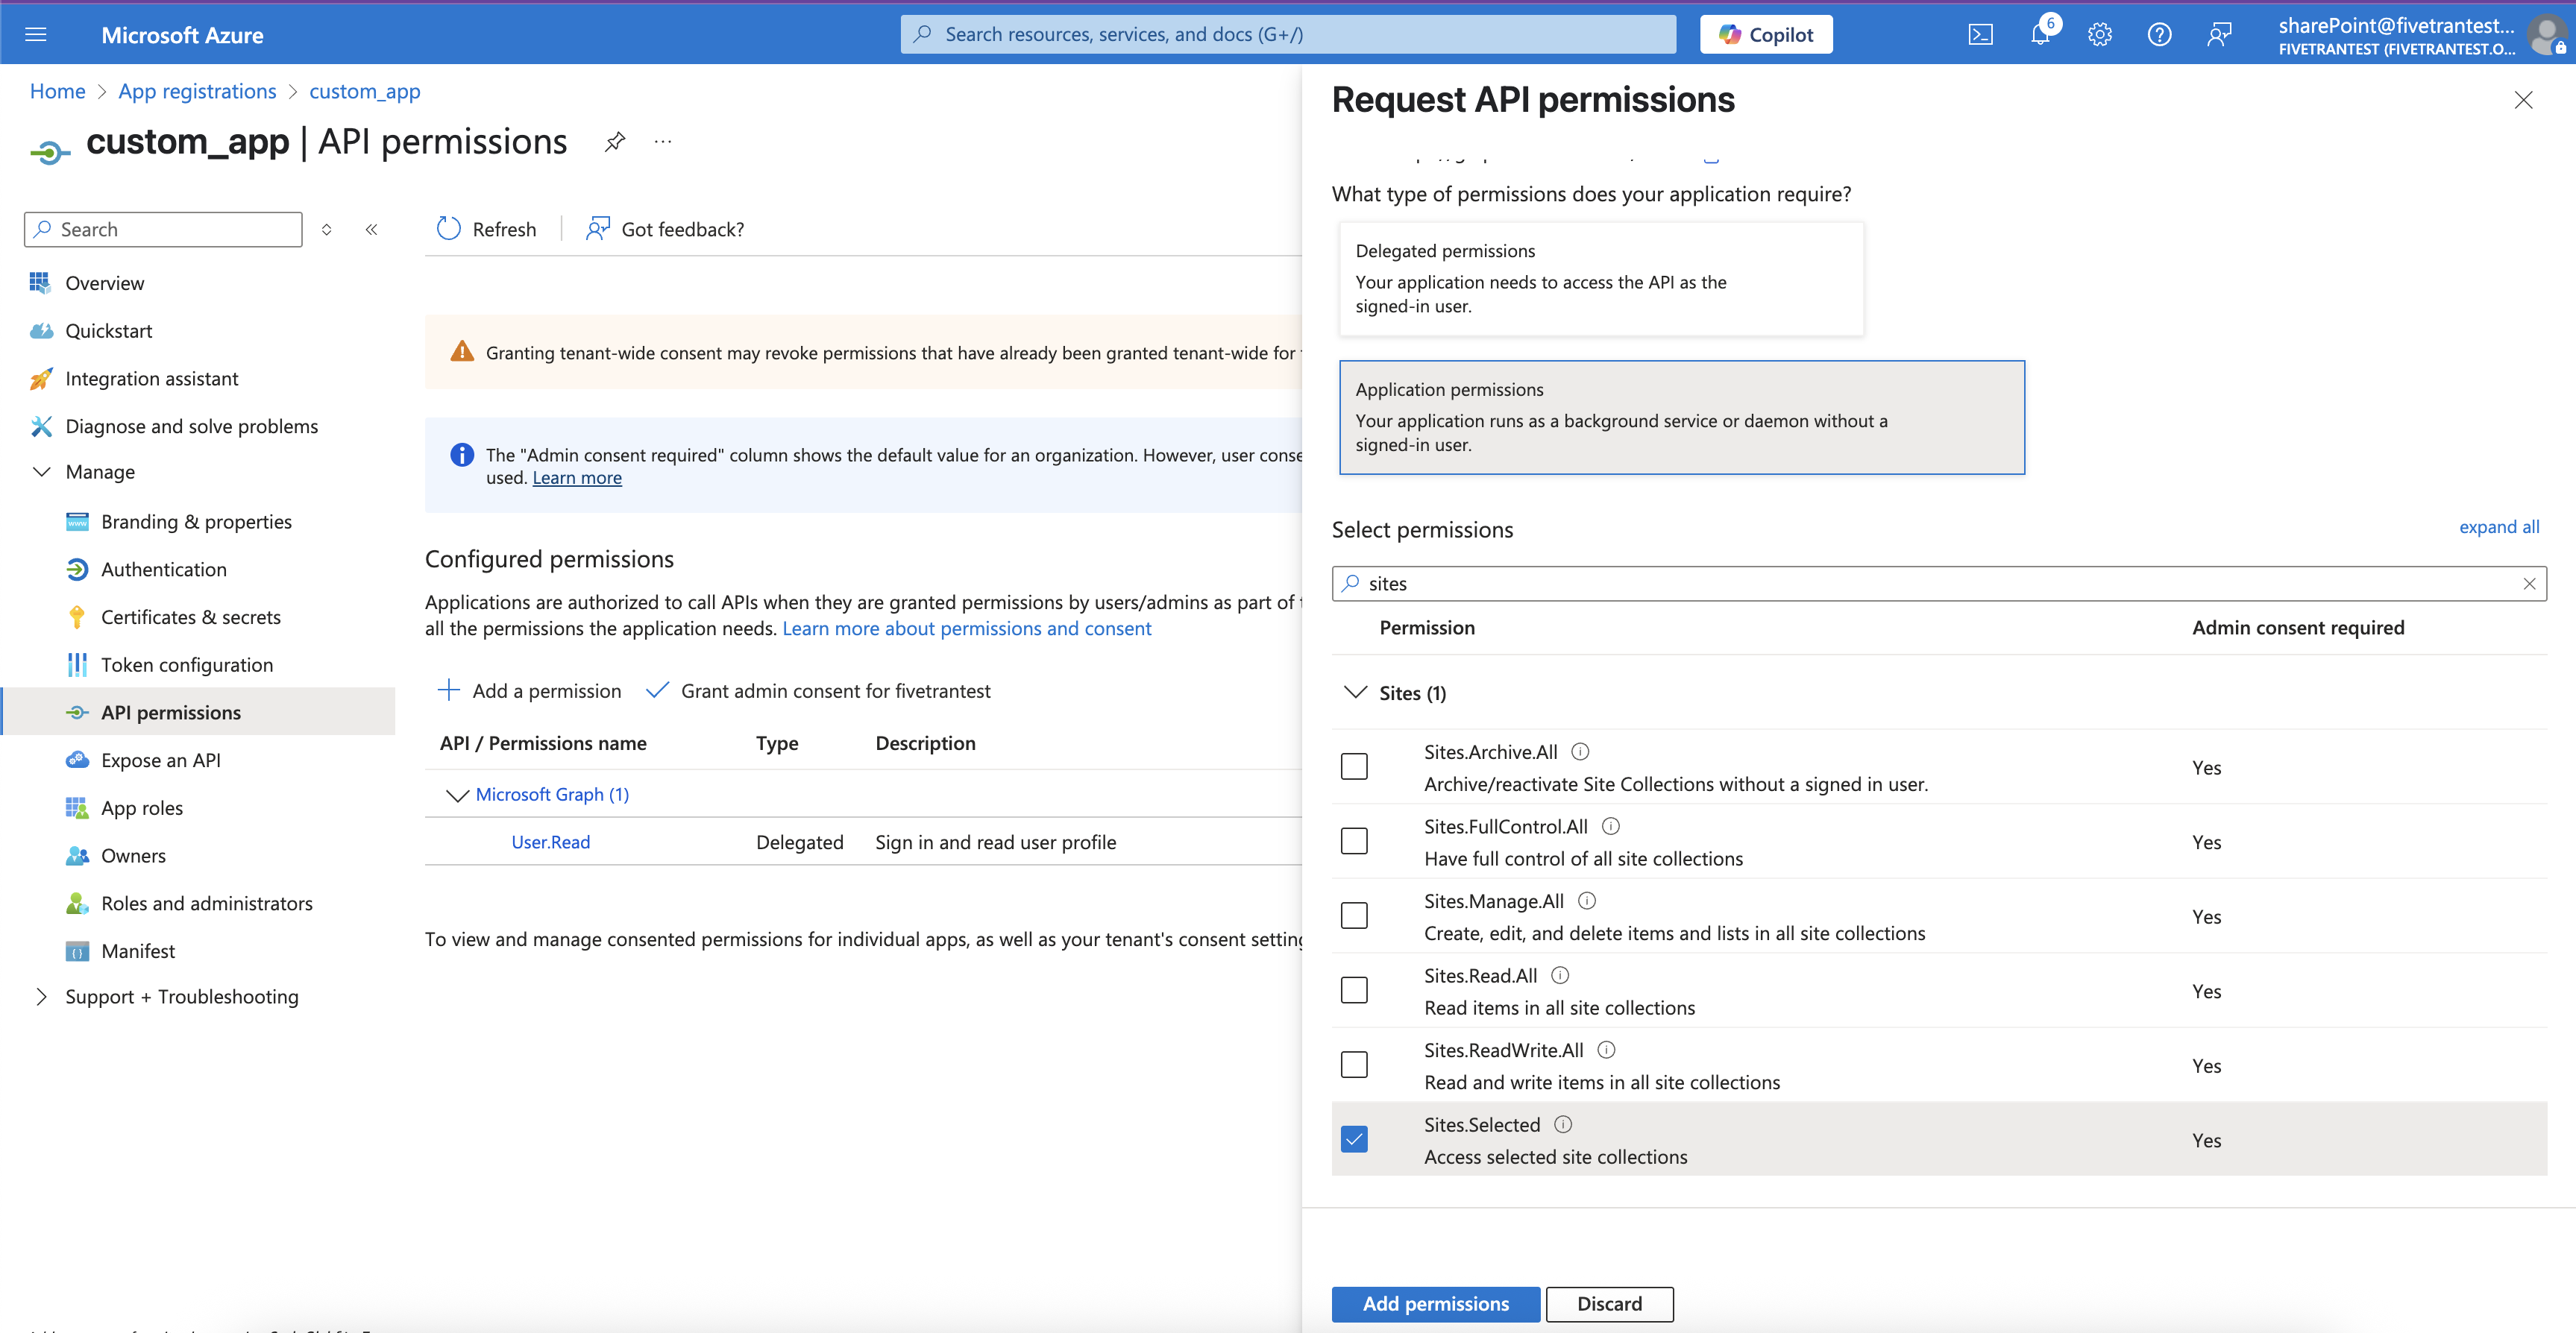Screen dimensions: 2576x1333
Task: Click the info icon next to Sites.Read.All
Action: point(1560,975)
